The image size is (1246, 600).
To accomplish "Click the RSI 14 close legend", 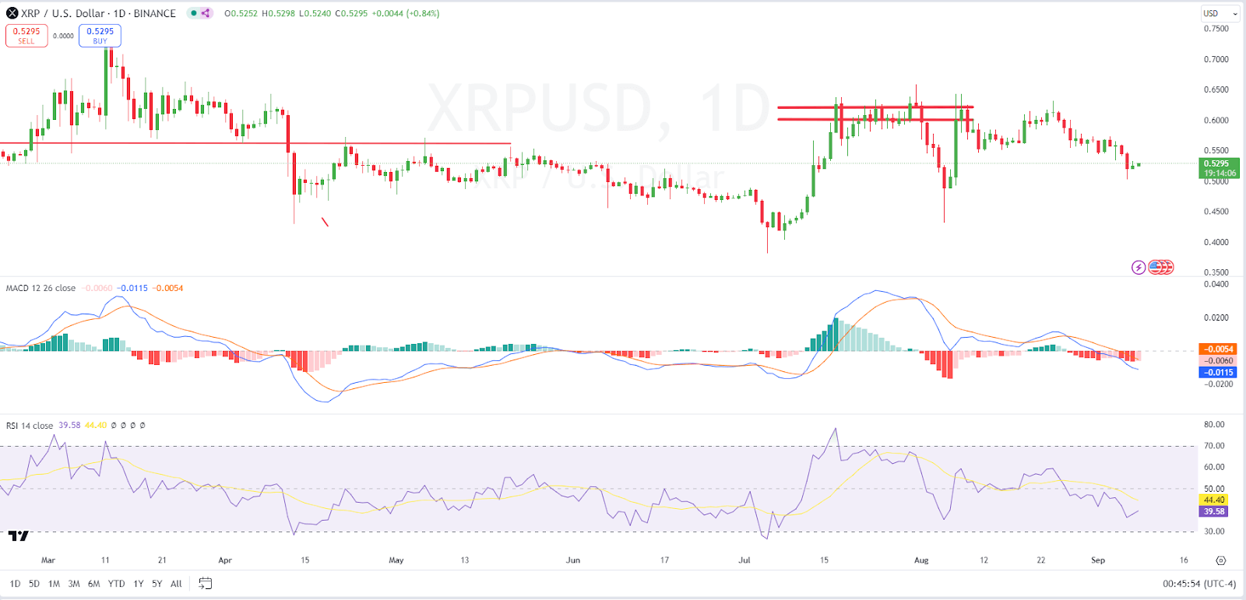I will click(30, 426).
